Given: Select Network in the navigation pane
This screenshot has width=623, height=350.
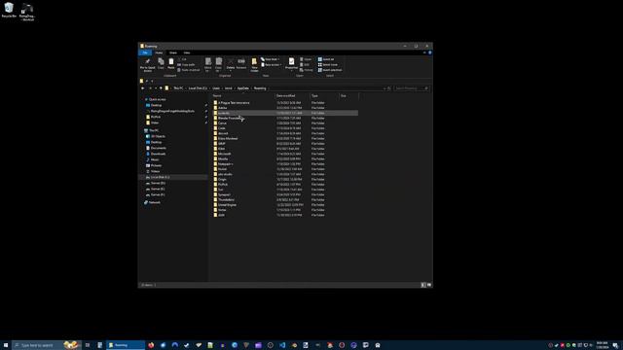Looking at the screenshot, I should (154, 202).
